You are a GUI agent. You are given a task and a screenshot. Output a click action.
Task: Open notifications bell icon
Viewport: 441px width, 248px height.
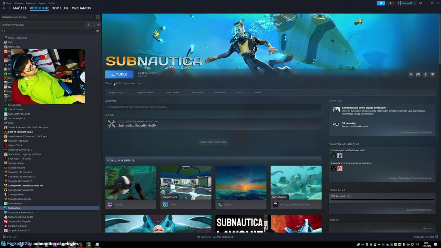click(390, 3)
